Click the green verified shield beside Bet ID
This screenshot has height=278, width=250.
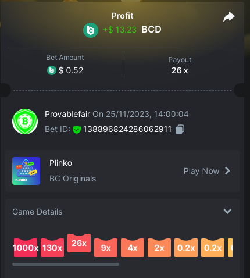pos(77,130)
